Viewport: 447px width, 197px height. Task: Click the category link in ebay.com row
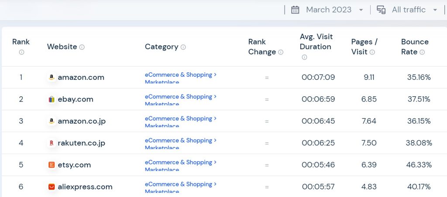pyautogui.click(x=181, y=100)
